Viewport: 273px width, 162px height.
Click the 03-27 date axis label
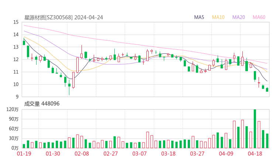(197, 154)
